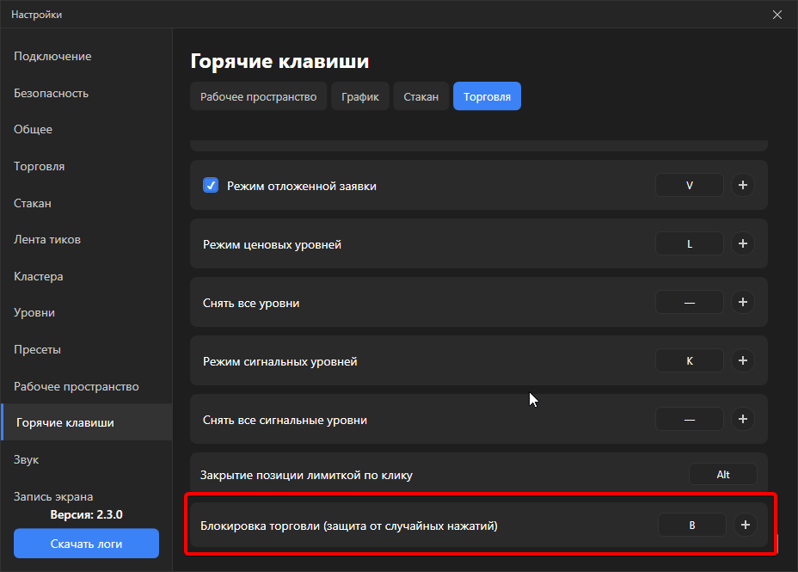This screenshot has height=572, width=798.
Task: Click the Версия: 2.3.0 text
Action: tap(87, 515)
